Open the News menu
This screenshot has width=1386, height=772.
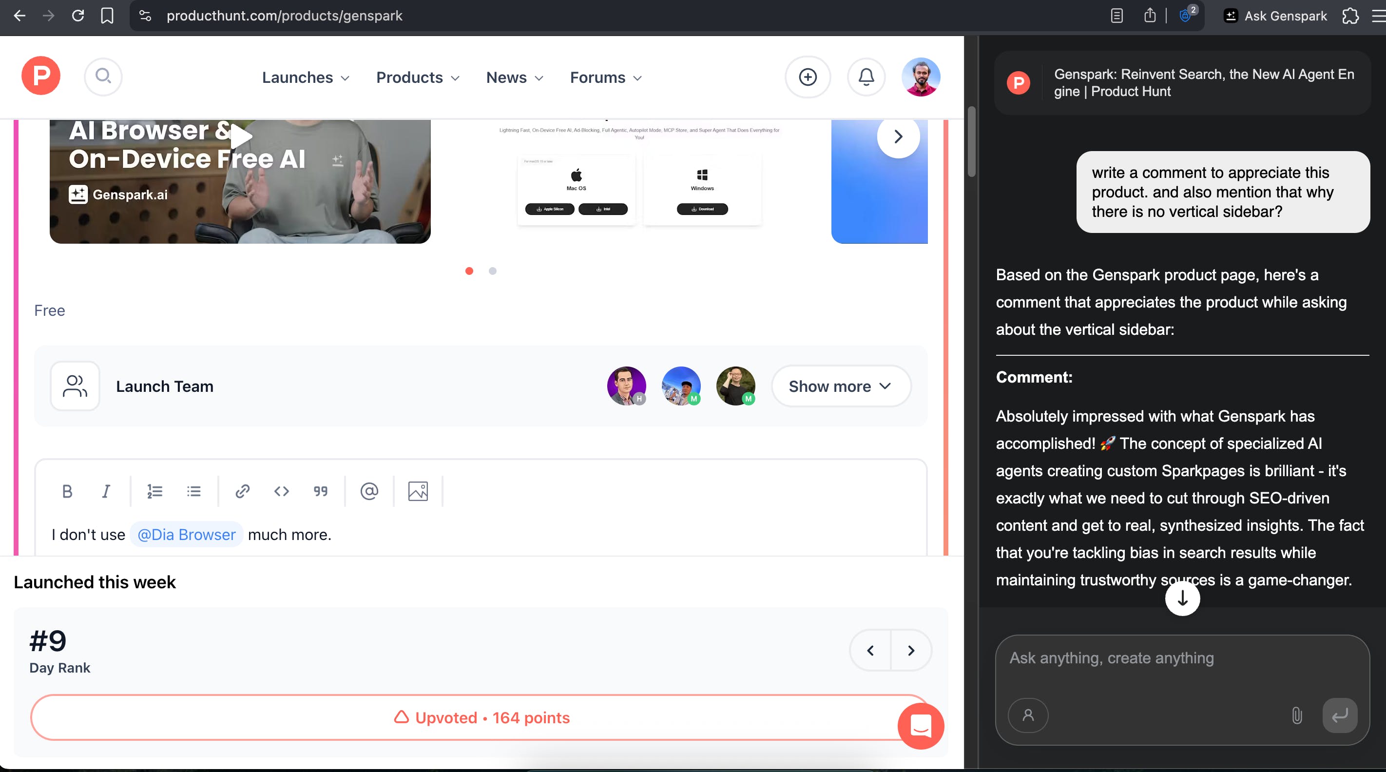pos(514,77)
